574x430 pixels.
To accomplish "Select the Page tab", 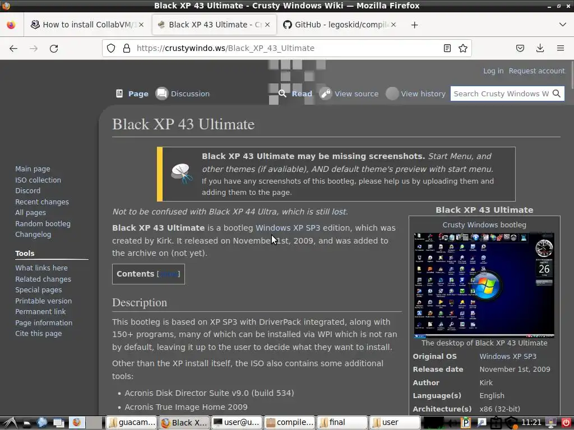I will point(138,94).
